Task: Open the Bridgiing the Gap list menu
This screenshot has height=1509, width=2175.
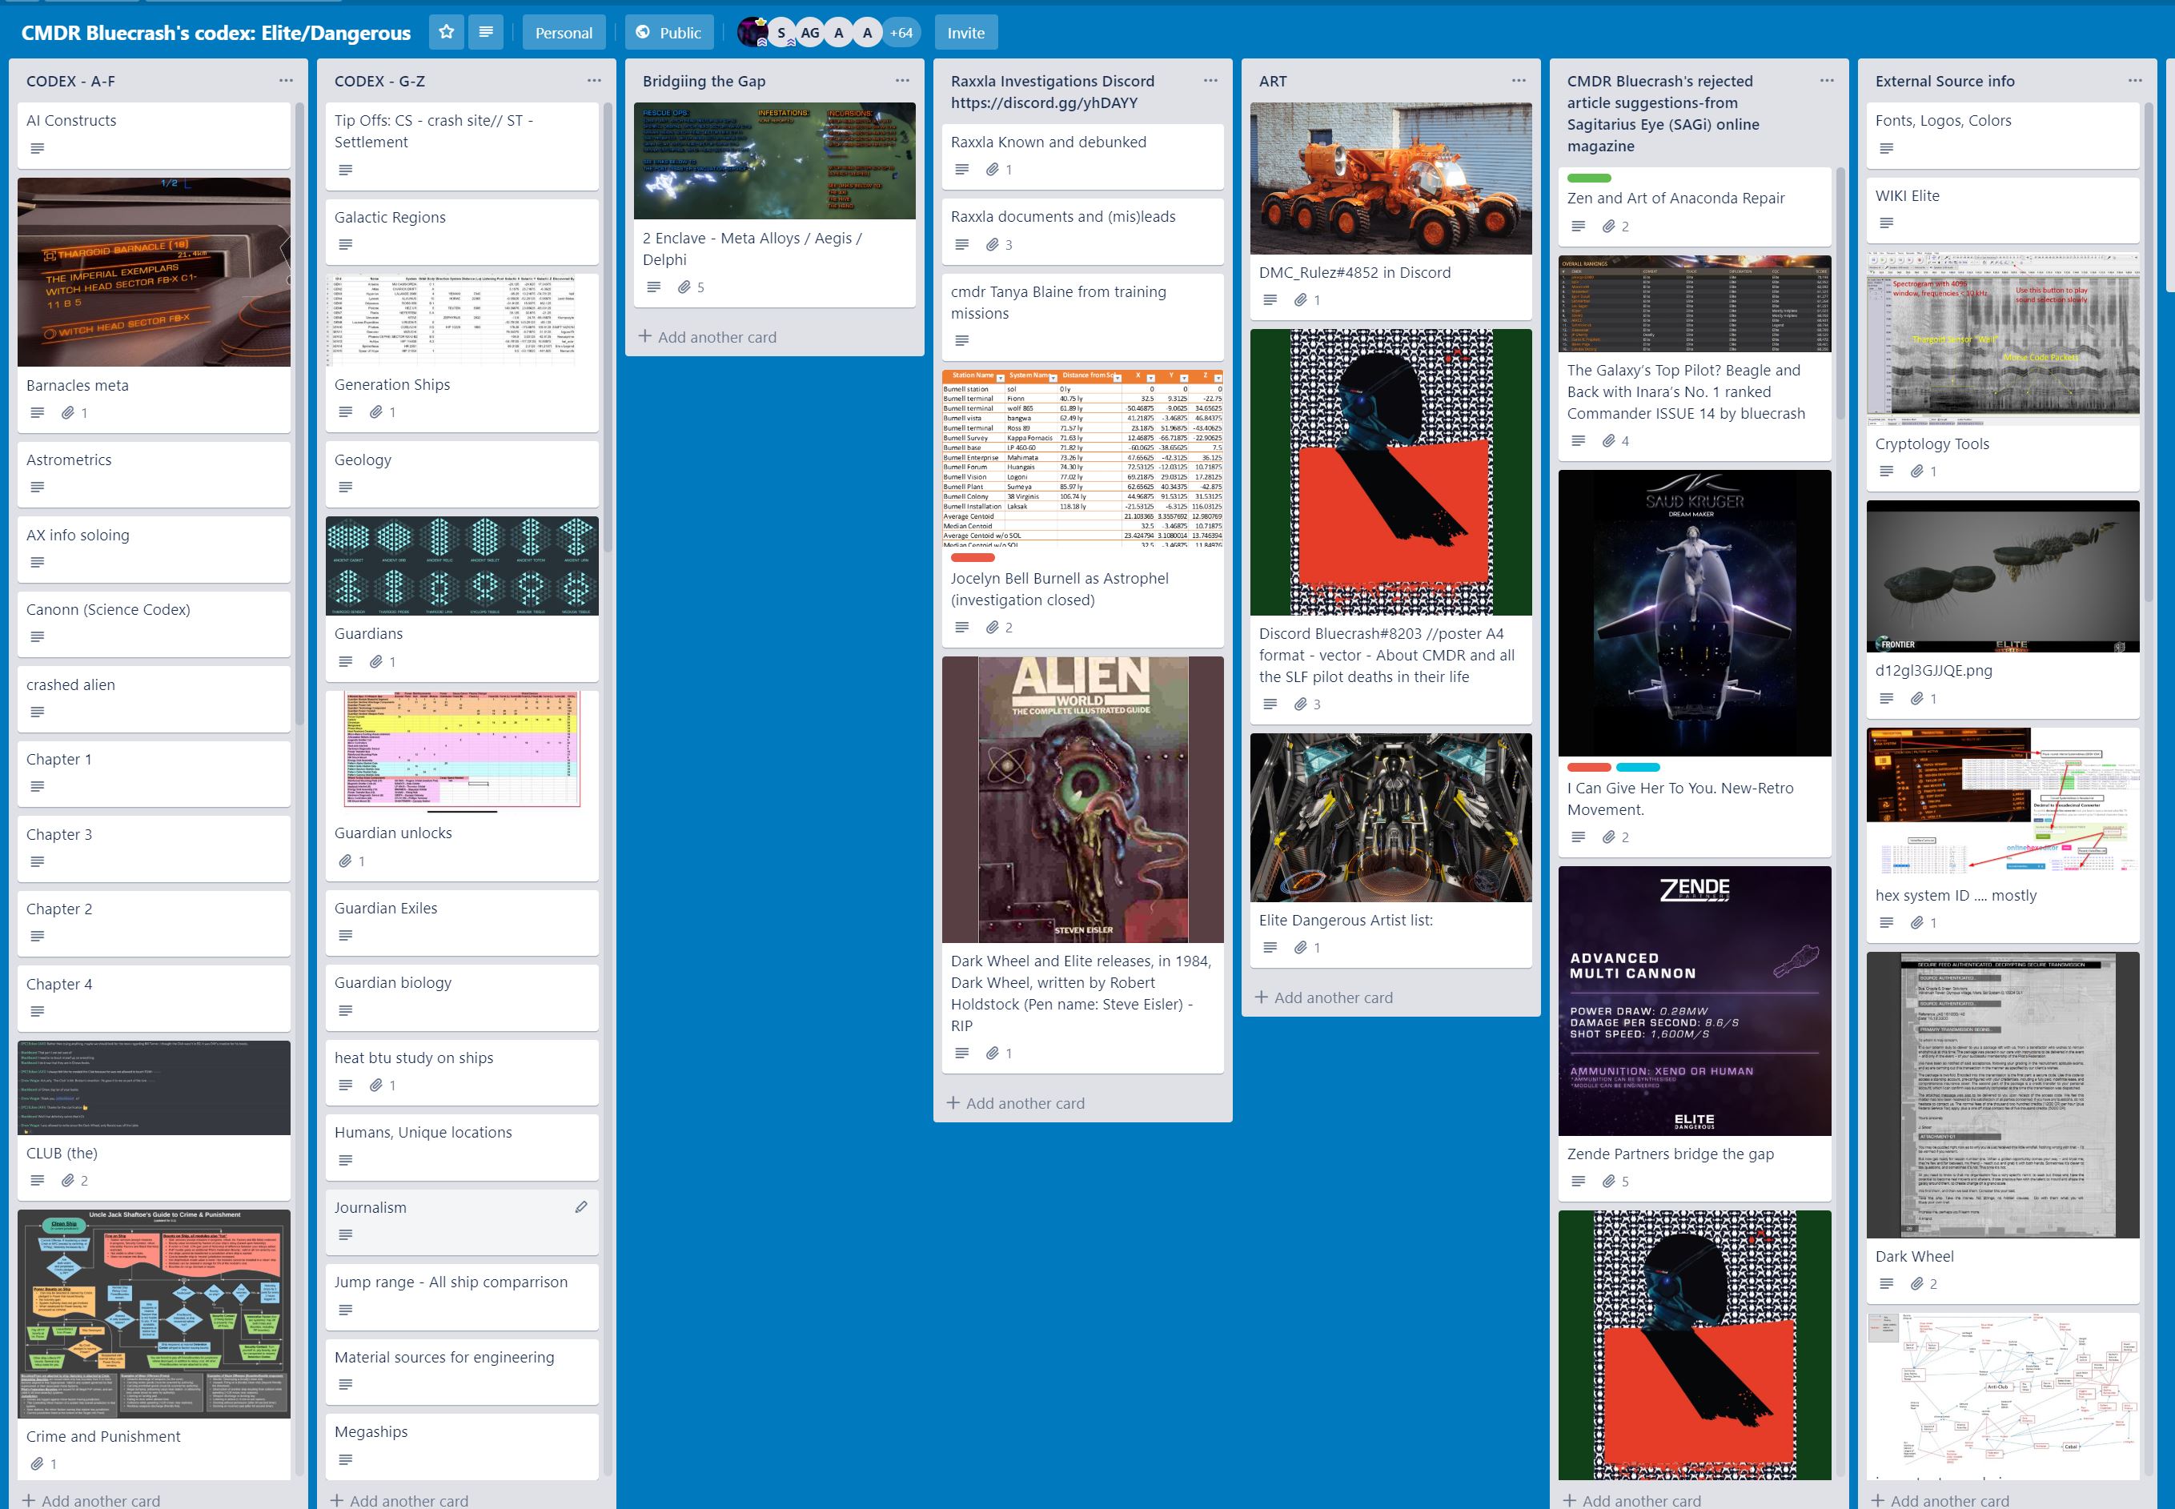Action: click(x=901, y=80)
